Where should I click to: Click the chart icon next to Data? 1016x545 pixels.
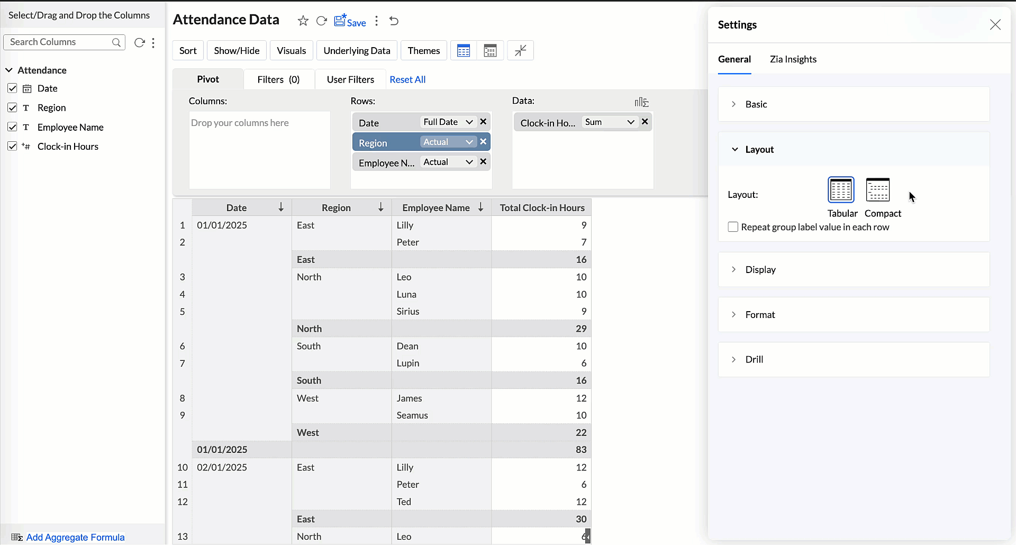[641, 102]
